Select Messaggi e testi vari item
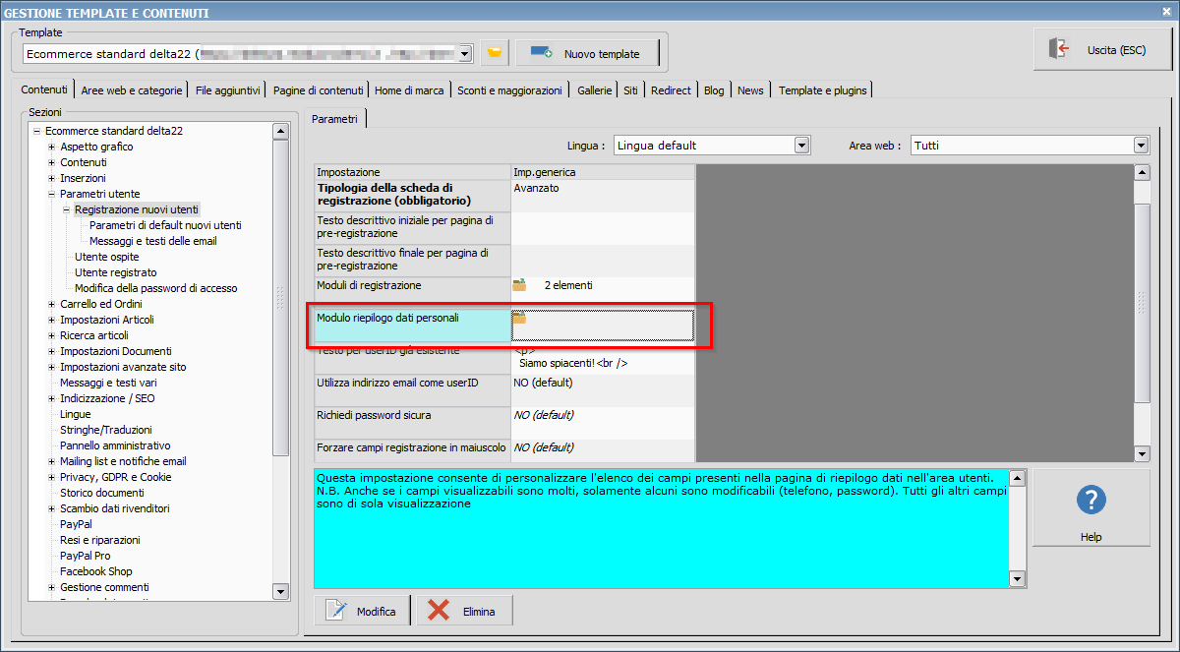Viewport: 1180px width, 652px height. [x=108, y=383]
